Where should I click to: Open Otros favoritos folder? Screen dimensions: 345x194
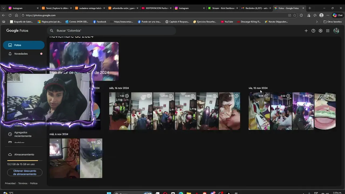pyautogui.click(x=333, y=22)
